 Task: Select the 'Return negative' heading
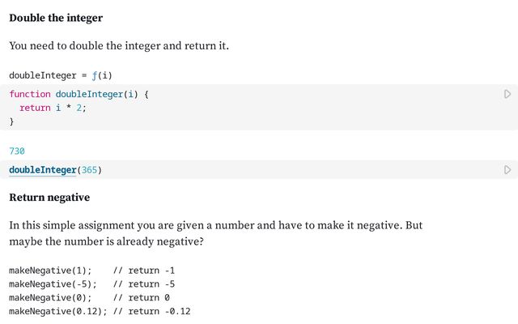[49, 198]
